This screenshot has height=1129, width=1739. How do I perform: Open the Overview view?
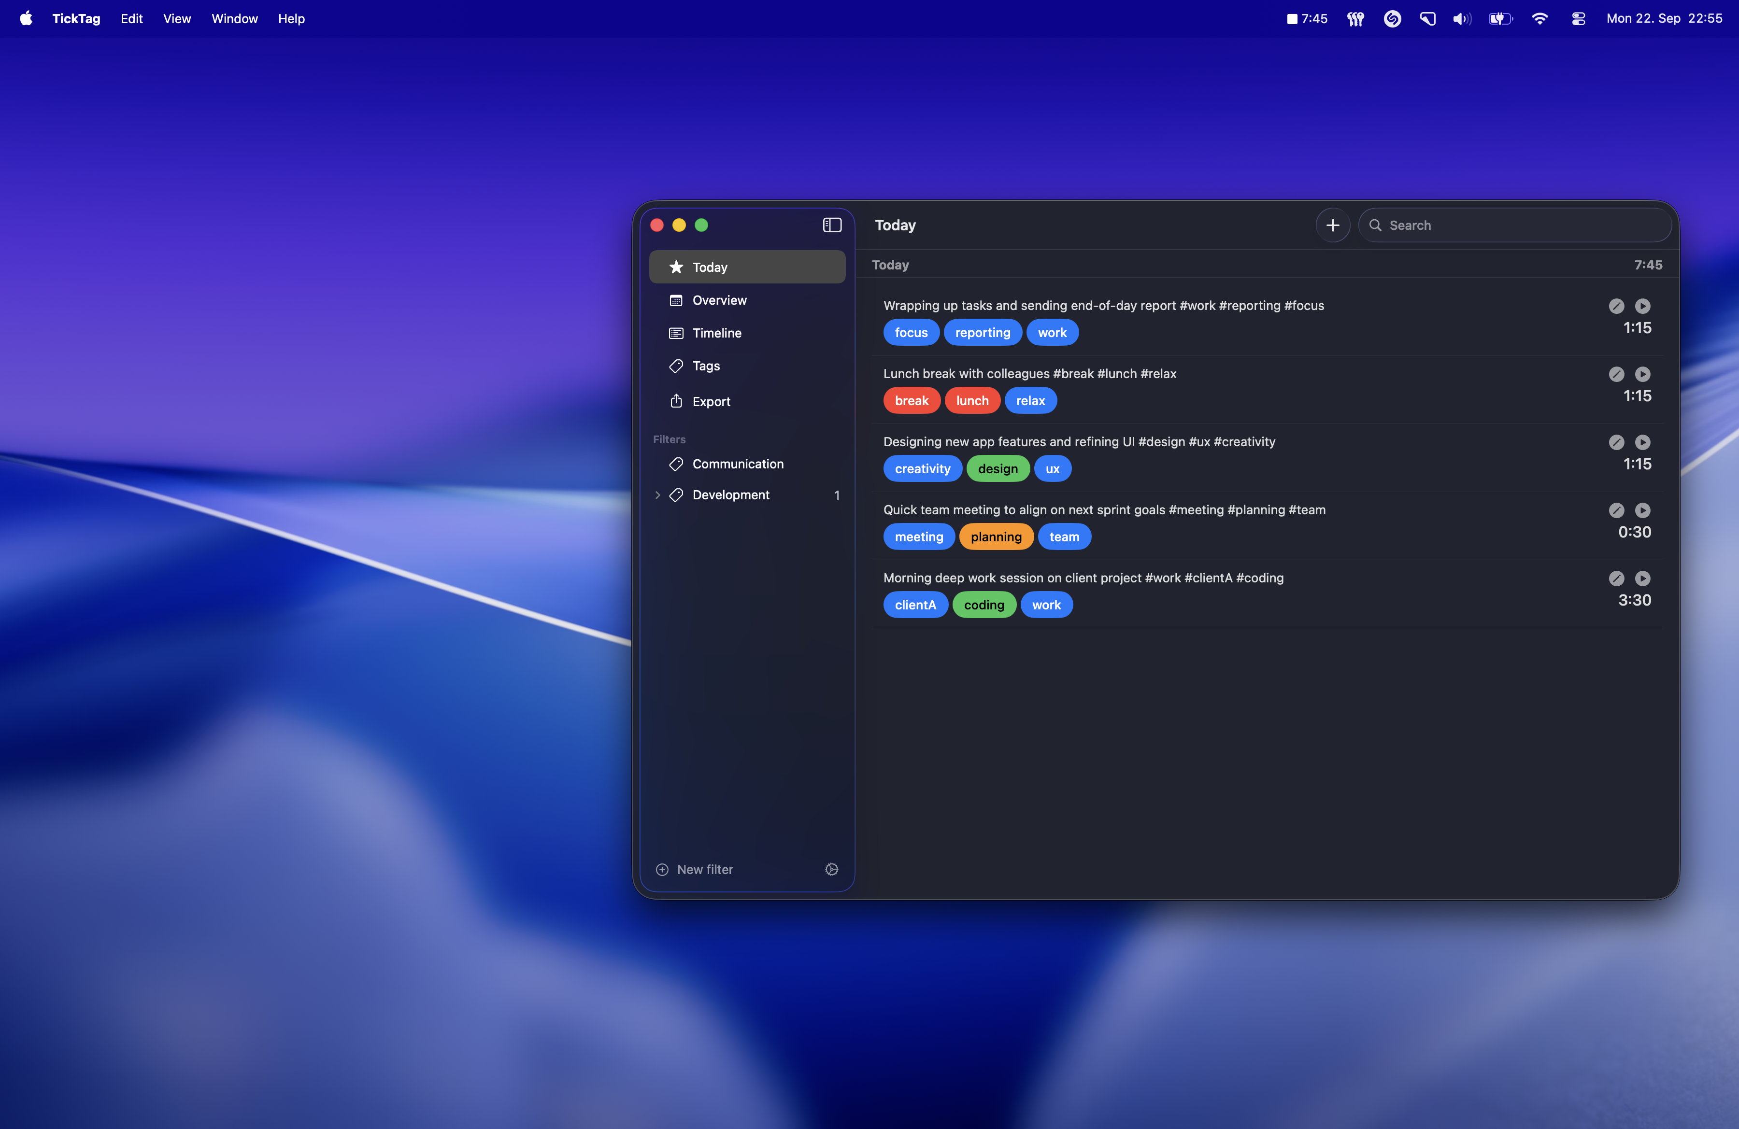(x=719, y=300)
